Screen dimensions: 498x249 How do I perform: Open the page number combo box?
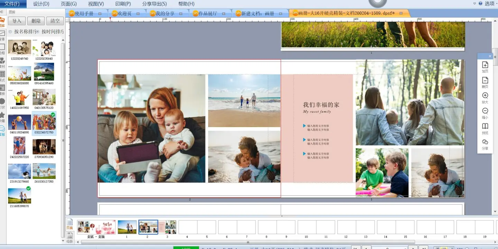(389, 248)
